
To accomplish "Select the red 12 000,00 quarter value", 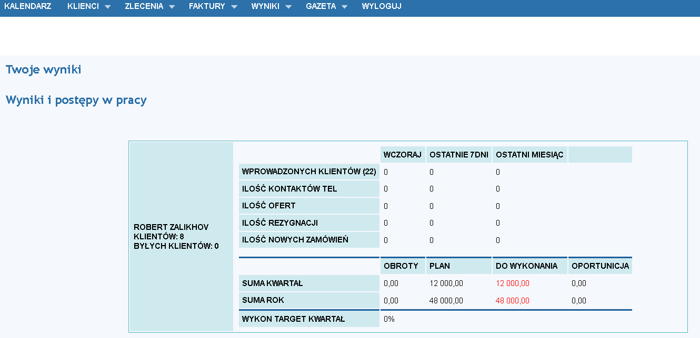I will pyautogui.click(x=512, y=283).
